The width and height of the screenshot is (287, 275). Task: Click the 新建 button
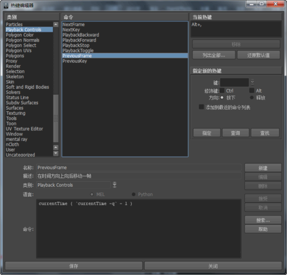click(263, 168)
